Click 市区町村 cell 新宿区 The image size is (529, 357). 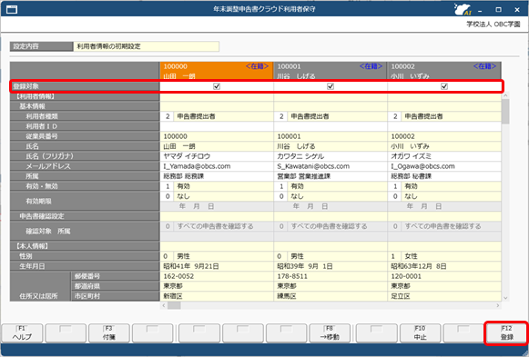pyautogui.click(x=217, y=296)
